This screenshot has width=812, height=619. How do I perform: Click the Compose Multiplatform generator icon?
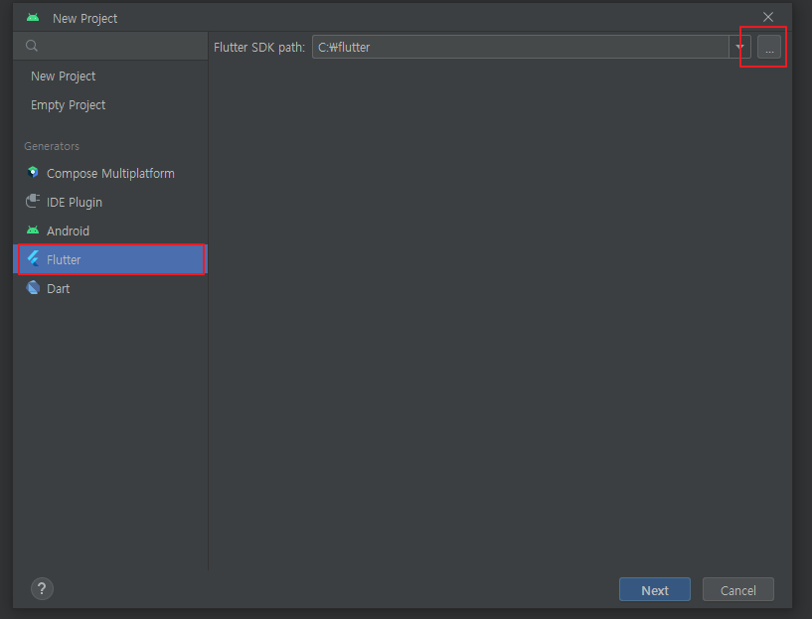33,172
